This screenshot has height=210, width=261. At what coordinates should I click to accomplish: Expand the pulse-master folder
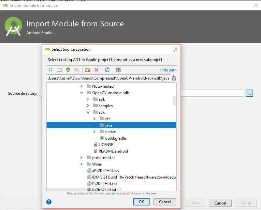[81, 157]
